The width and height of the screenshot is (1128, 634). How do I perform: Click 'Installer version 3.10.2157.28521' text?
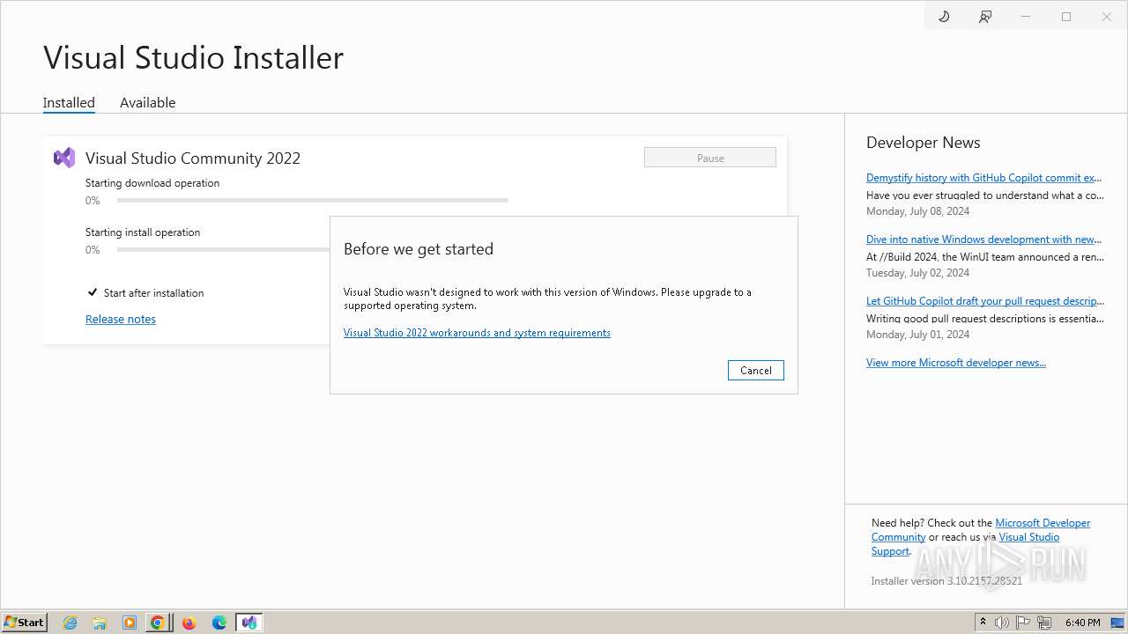(x=946, y=581)
